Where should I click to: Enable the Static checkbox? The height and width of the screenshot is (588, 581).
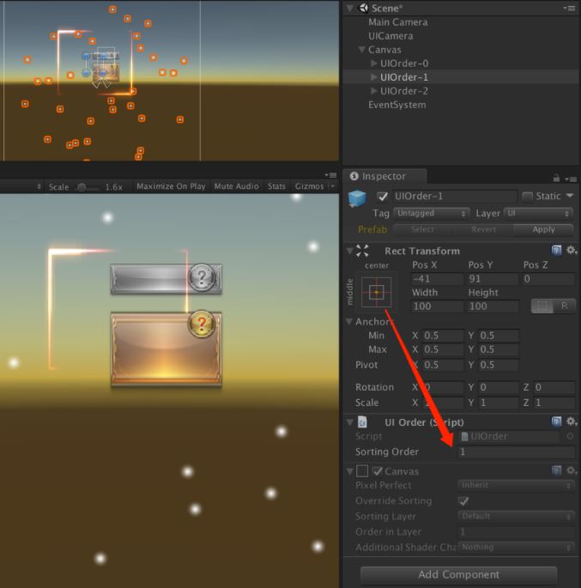tap(528, 197)
